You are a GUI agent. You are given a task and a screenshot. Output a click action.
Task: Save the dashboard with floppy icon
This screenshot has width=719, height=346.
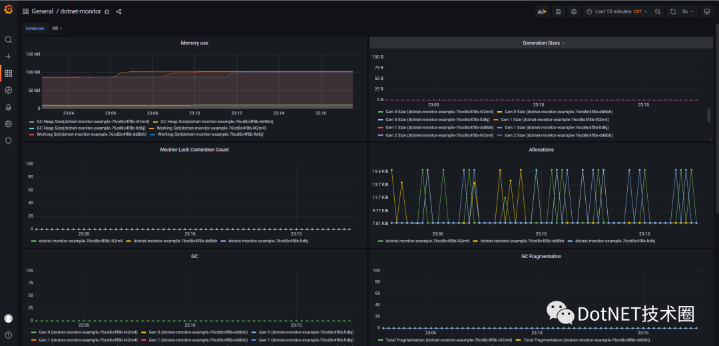(558, 11)
